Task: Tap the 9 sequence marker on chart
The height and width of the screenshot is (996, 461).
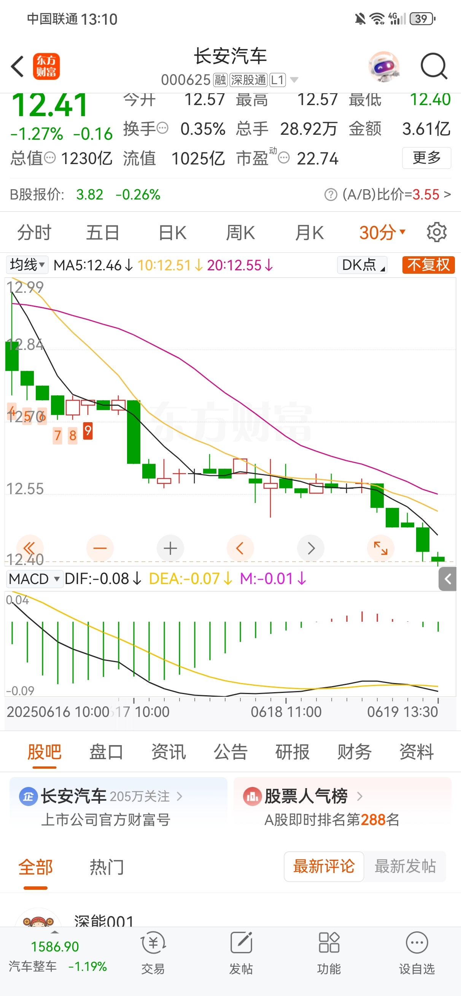Action: coord(88,431)
